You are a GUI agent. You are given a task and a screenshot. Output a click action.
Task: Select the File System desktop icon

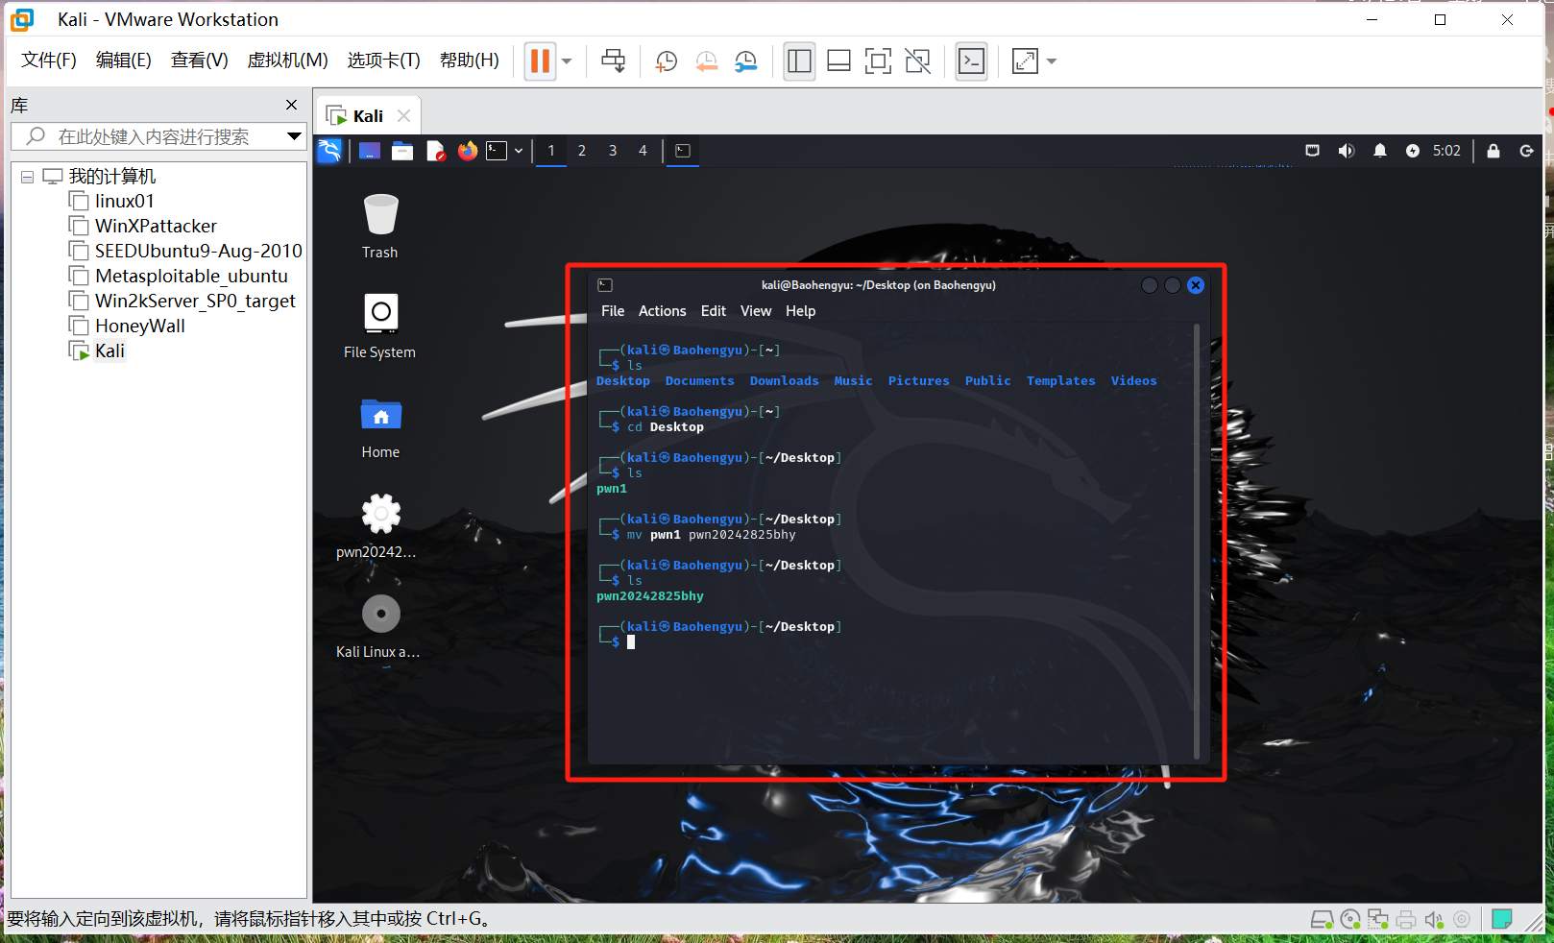[x=380, y=326]
